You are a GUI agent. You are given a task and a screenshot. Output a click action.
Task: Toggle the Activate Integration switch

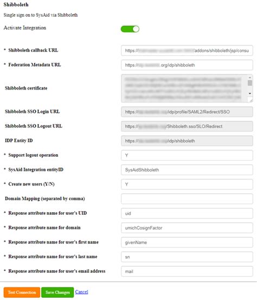[130, 29]
